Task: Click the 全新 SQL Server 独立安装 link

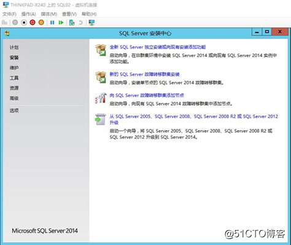Action: (158, 47)
